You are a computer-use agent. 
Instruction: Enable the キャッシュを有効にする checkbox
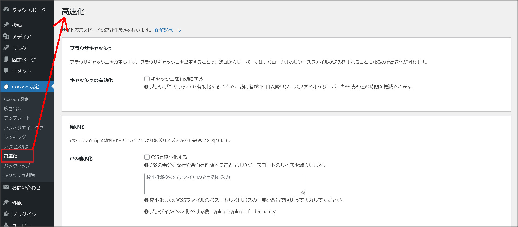[147, 79]
